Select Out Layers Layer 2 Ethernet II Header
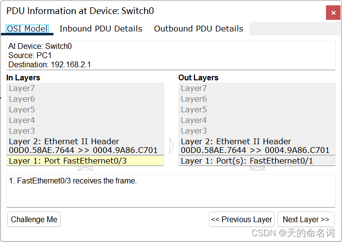Viewport: 342px width, 242px height. point(257,146)
